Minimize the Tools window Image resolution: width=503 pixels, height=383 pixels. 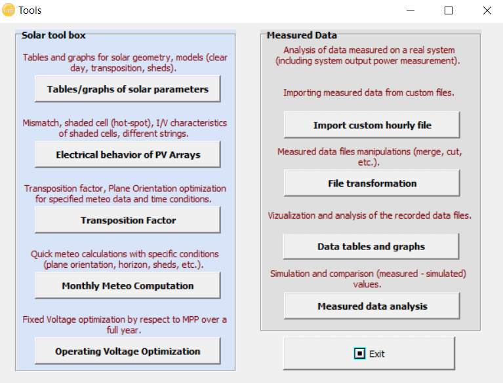411,10
